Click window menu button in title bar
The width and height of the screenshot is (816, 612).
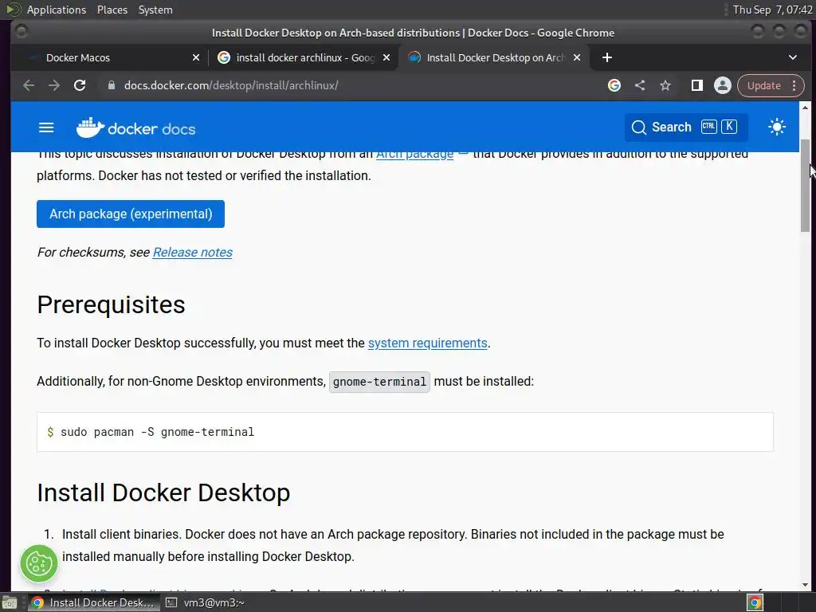click(22, 32)
